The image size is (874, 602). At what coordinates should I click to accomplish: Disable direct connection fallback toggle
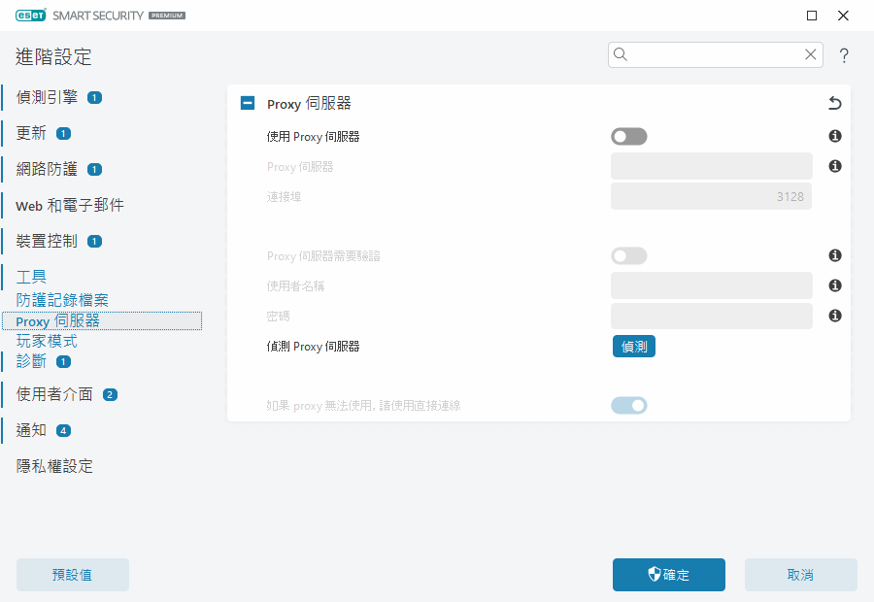(628, 405)
